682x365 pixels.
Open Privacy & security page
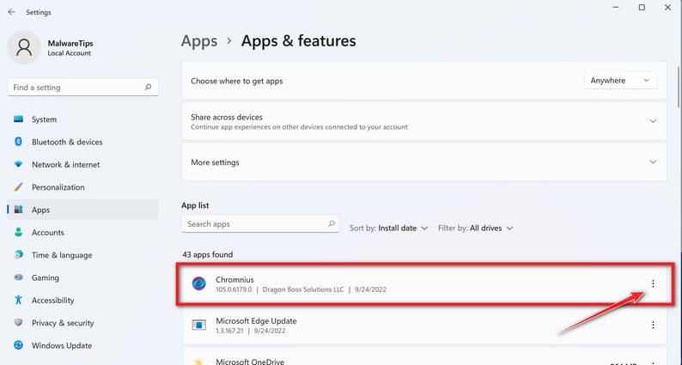coord(63,323)
